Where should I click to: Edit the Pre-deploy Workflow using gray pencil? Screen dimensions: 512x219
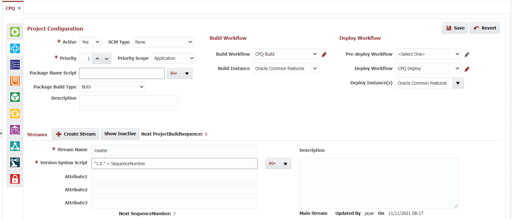(x=467, y=54)
